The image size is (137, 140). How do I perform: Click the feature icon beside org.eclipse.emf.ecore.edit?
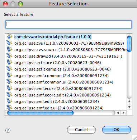[9, 95]
